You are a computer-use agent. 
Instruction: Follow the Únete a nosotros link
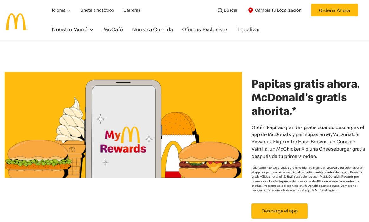[97, 10]
